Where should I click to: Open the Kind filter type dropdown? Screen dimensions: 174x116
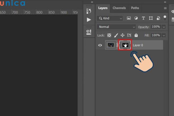tap(110, 18)
